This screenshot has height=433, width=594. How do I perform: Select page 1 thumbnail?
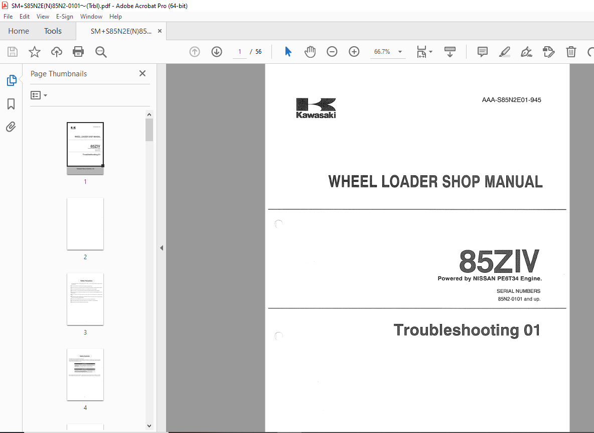85,148
